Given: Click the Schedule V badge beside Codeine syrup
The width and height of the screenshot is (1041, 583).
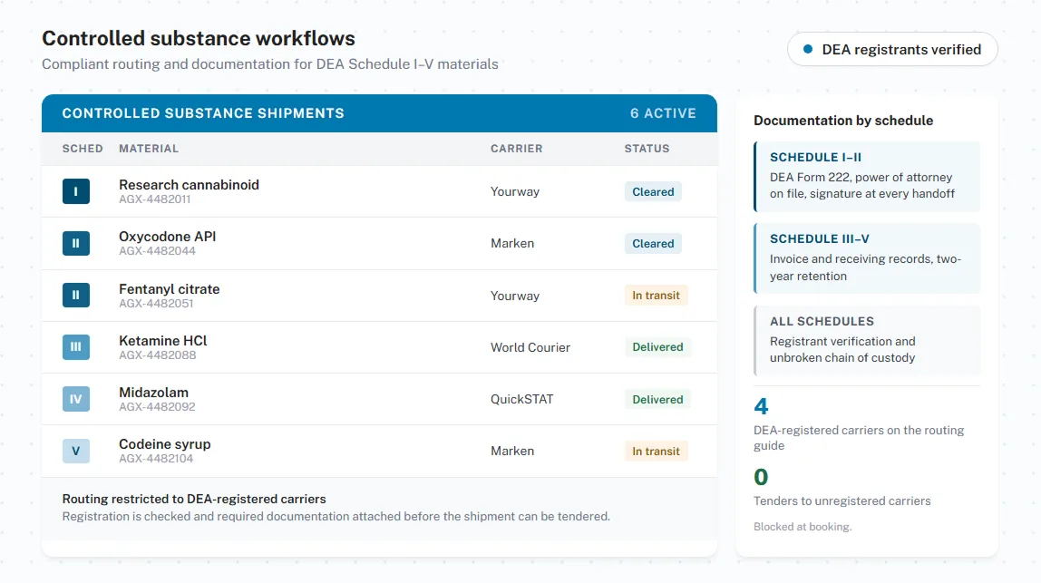Looking at the screenshot, I should (x=75, y=451).
